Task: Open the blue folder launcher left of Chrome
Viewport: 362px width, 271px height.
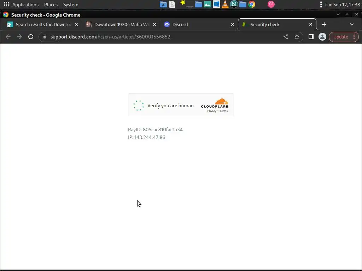Action: coord(243,4)
